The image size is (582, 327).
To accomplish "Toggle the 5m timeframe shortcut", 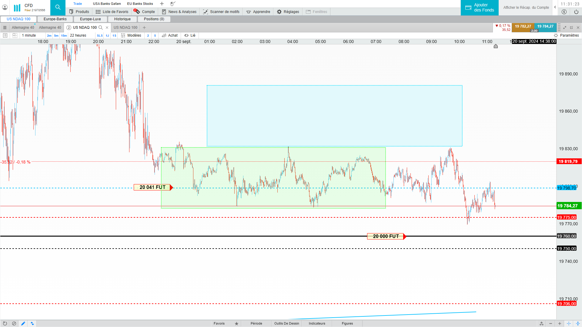I will (56, 35).
